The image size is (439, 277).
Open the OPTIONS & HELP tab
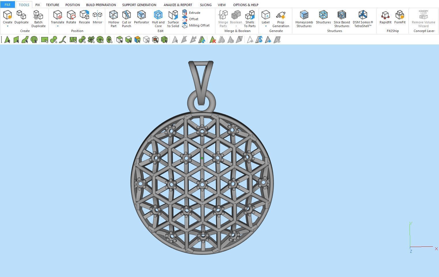[x=246, y=5]
